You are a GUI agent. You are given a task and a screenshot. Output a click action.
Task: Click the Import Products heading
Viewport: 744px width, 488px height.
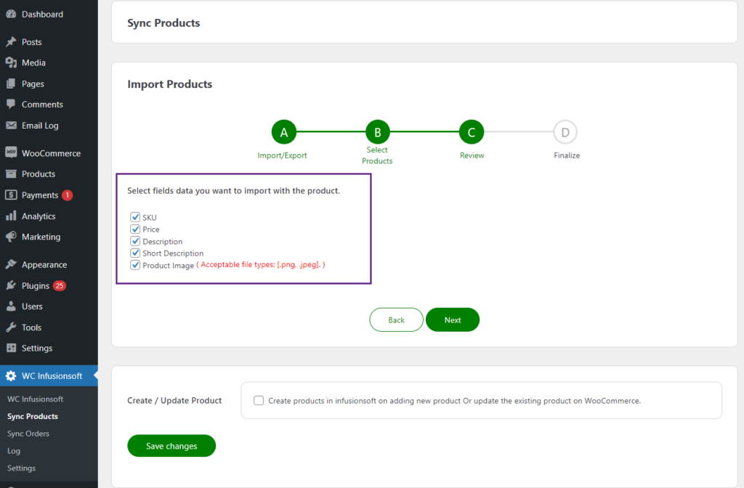[x=170, y=84]
